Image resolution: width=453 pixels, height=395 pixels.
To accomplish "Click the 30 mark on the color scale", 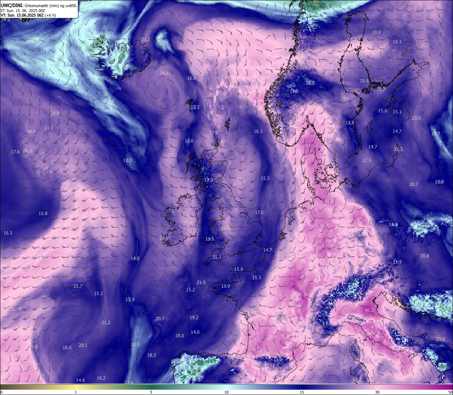I will tap(377, 392).
